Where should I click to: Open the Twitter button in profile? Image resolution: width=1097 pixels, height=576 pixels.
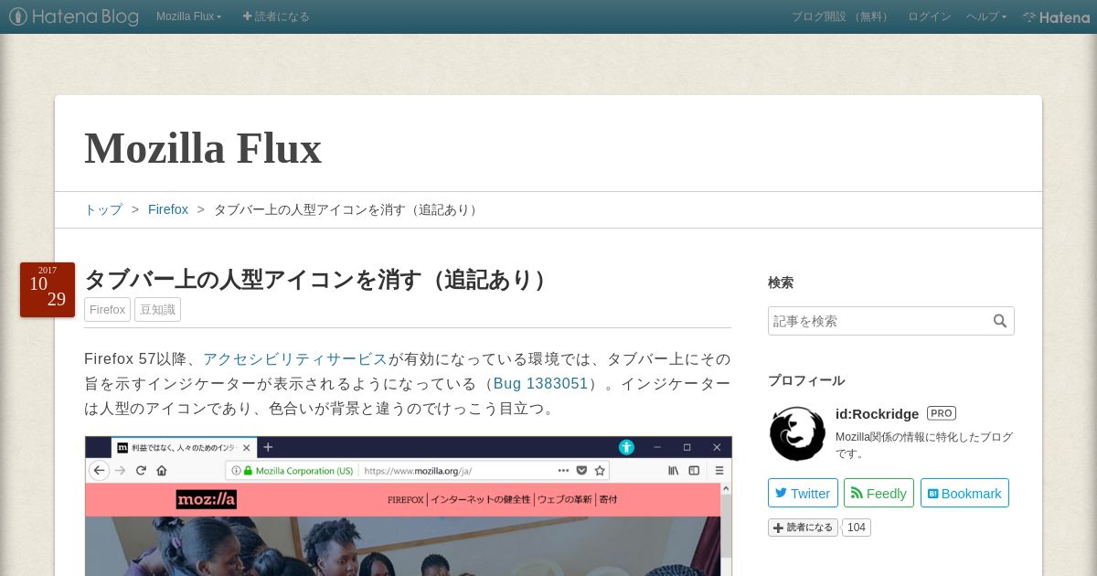[x=803, y=493]
